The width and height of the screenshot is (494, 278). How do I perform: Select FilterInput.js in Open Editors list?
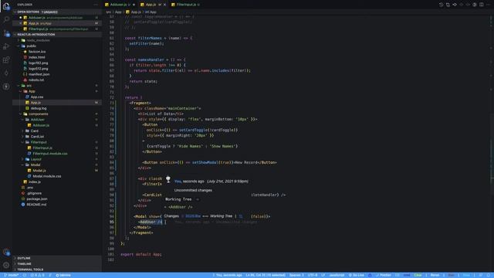pos(57,29)
